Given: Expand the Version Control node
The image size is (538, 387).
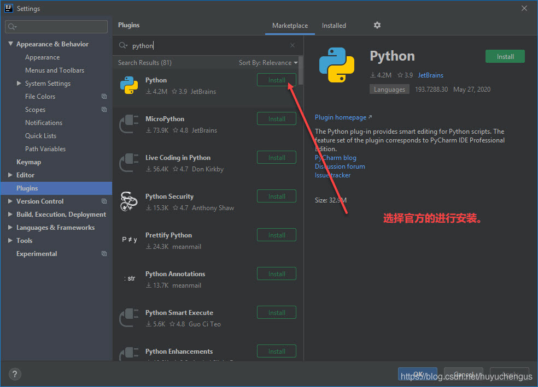Looking at the screenshot, I should click(10, 201).
